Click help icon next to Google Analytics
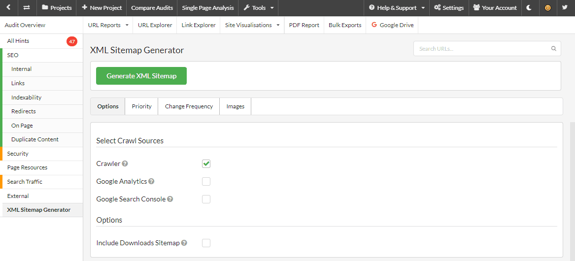The image size is (575, 261). [151, 181]
